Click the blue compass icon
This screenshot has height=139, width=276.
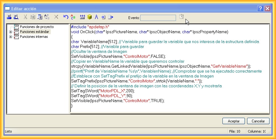tap(96, 17)
